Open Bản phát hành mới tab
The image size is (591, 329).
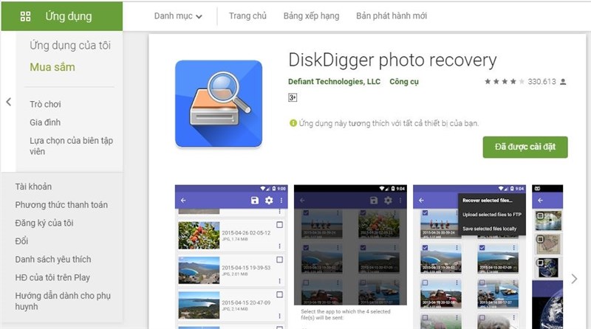click(x=392, y=15)
